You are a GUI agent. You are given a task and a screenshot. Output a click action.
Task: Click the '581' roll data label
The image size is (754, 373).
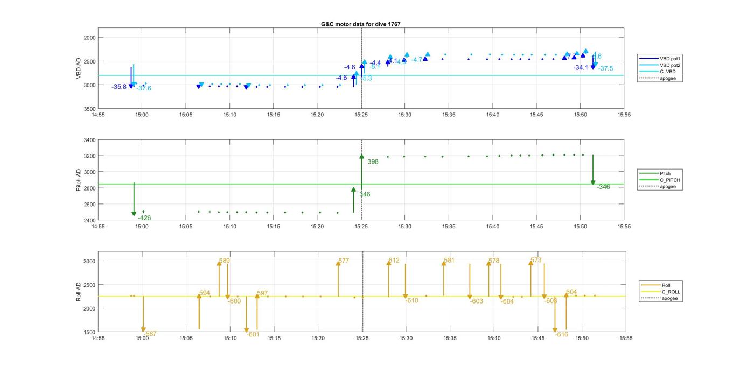pos(449,261)
